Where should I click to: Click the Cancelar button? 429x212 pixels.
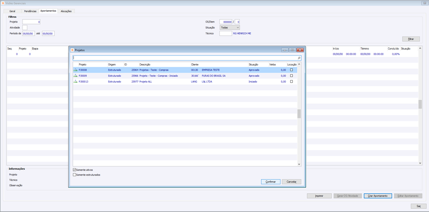pos(291,181)
